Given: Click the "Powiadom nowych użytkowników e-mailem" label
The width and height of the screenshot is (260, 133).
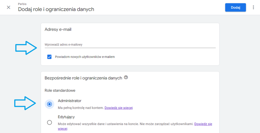Looking at the screenshot, I should coord(85,57).
